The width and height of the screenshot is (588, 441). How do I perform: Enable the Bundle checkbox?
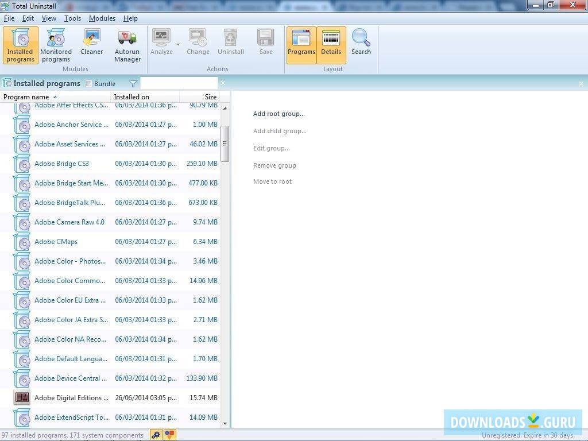[x=89, y=84]
